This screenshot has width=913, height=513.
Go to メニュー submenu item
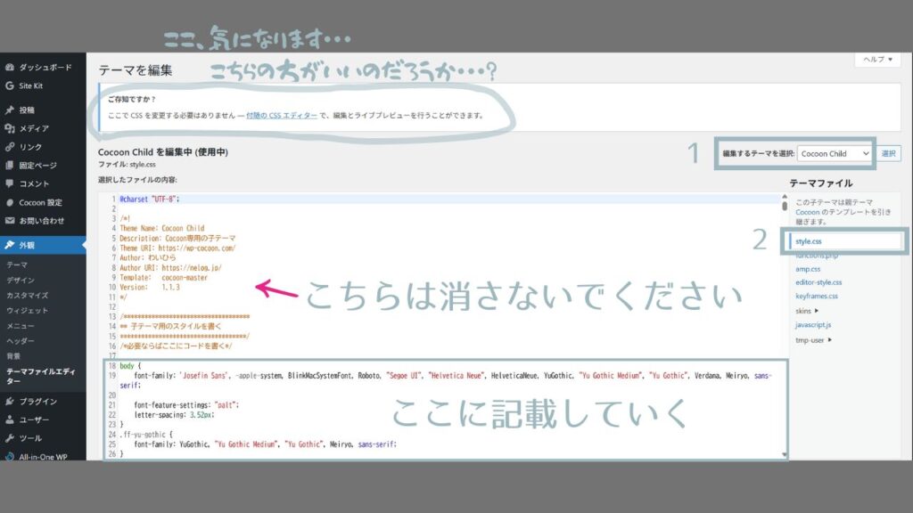[21, 326]
